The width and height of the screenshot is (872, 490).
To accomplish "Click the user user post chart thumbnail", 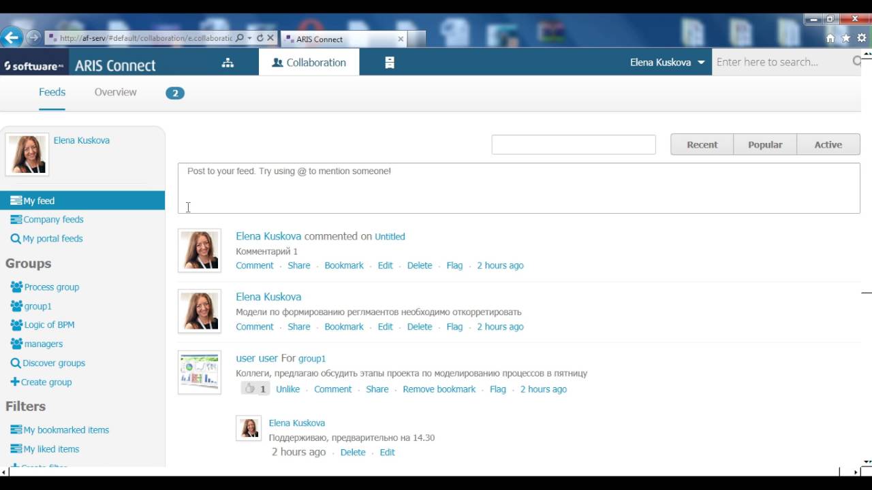I will (x=200, y=372).
